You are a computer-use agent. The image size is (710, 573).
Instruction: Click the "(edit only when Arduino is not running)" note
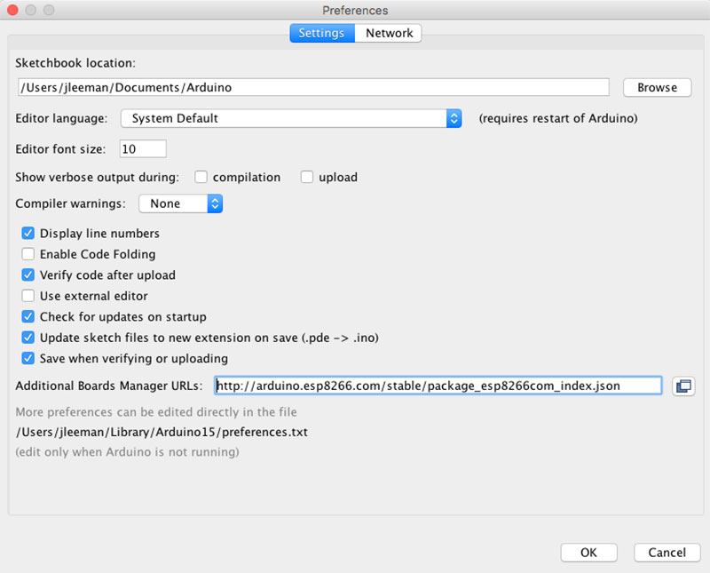coord(127,452)
